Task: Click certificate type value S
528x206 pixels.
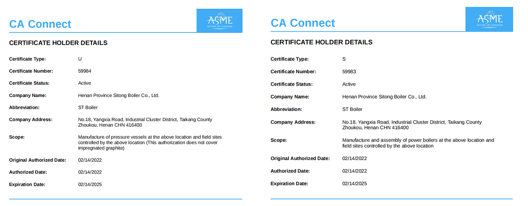Action: (x=344, y=59)
